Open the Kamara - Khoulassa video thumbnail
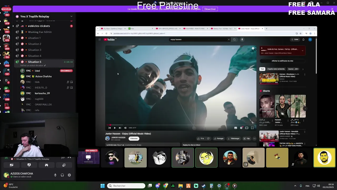 (x=269, y=78)
